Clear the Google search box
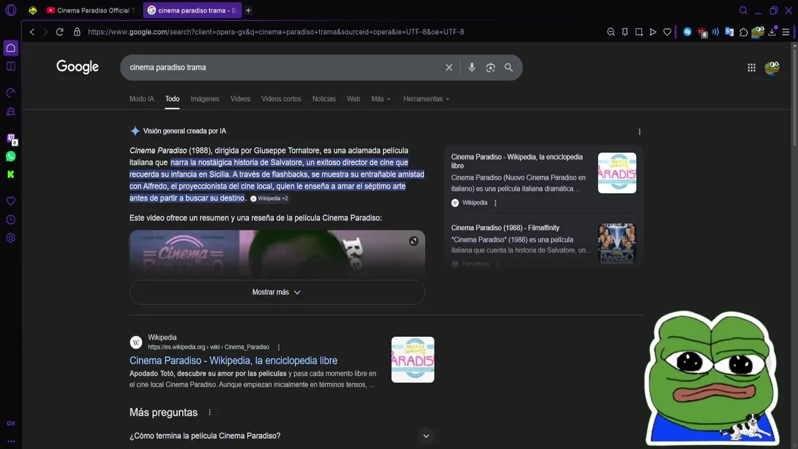 point(449,67)
